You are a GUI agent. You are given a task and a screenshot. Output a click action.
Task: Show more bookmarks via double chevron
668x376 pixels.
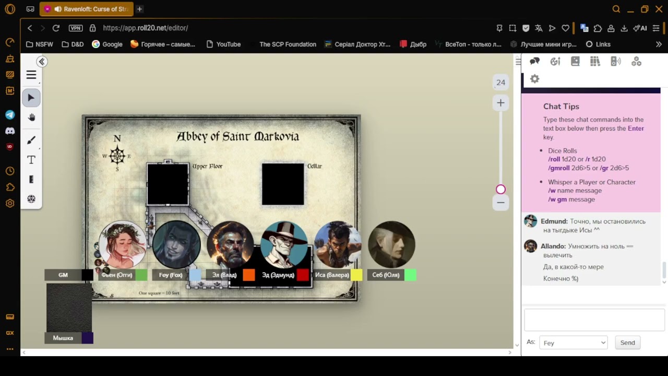pyautogui.click(x=659, y=44)
